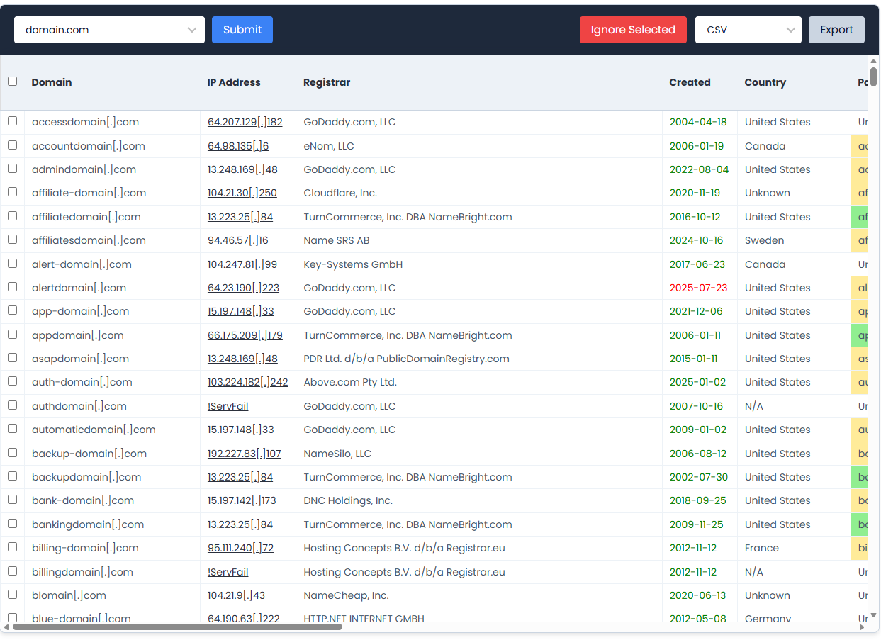
Task: Click the Ignore Selected button
Action: pos(632,30)
